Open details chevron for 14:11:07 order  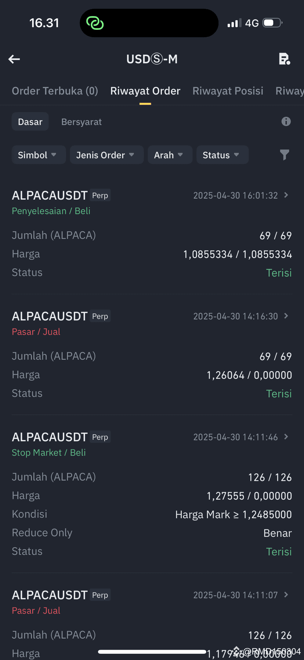pos(286,595)
